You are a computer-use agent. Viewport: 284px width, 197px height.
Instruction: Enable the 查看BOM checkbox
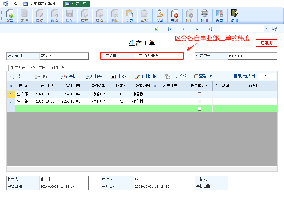196,76
